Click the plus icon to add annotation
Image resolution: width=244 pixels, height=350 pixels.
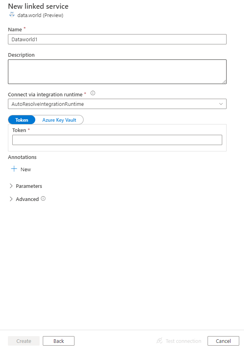14,169
